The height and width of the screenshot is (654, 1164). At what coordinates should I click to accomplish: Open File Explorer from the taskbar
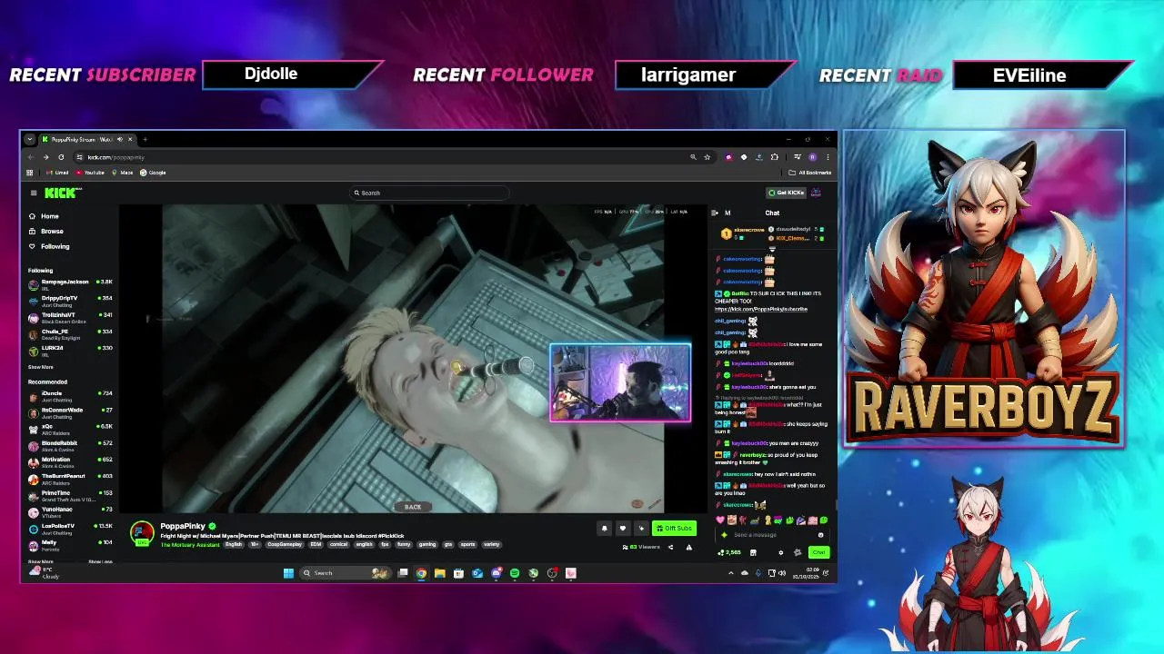pos(439,573)
